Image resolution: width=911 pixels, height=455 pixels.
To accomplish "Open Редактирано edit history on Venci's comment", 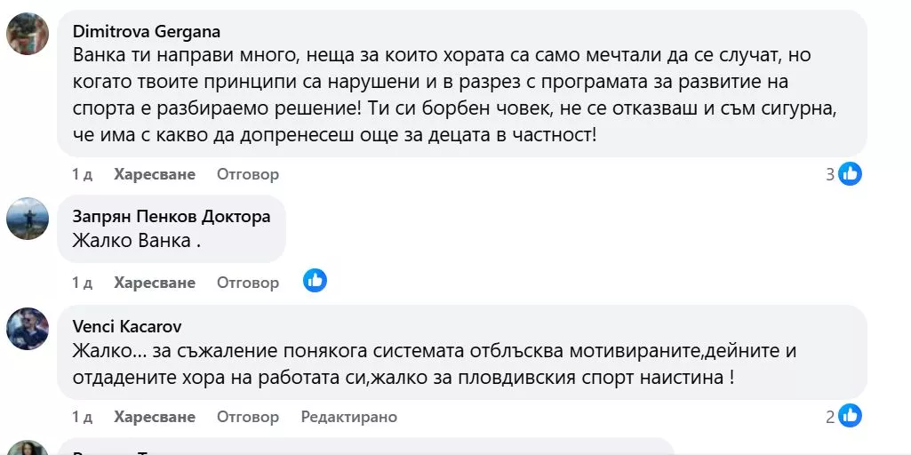I will [348, 417].
